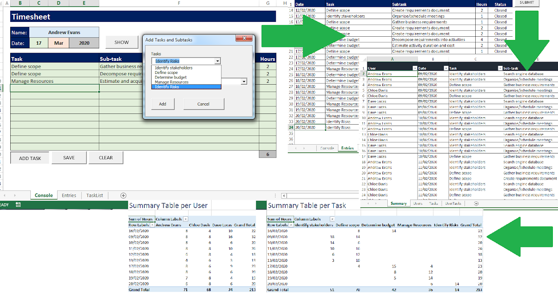This screenshot has width=558, height=293.
Task: Select the Summary sheet tab
Action: pyautogui.click(x=399, y=203)
